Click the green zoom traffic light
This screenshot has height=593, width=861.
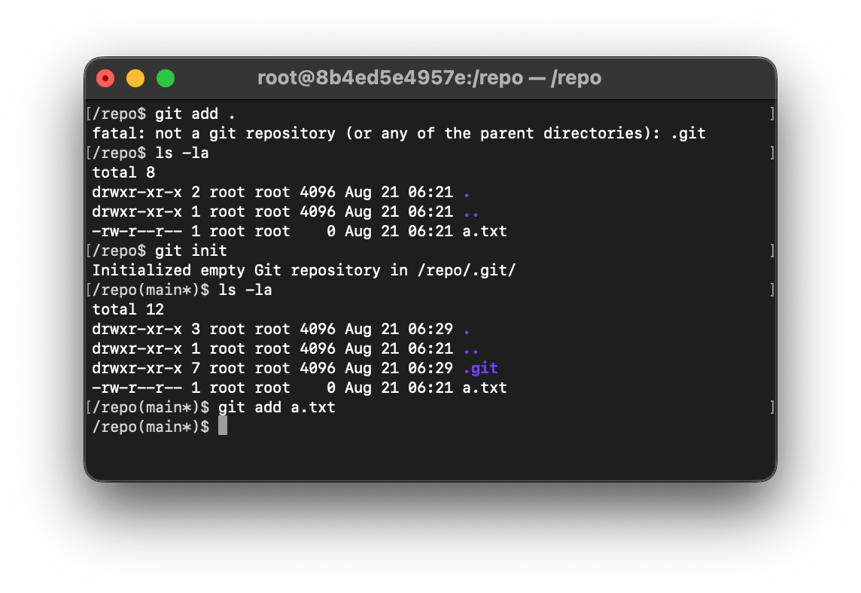(x=166, y=78)
